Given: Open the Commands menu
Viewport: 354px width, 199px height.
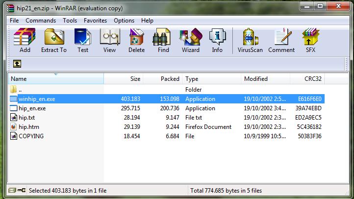Looking at the screenshot, I should click(x=41, y=21).
